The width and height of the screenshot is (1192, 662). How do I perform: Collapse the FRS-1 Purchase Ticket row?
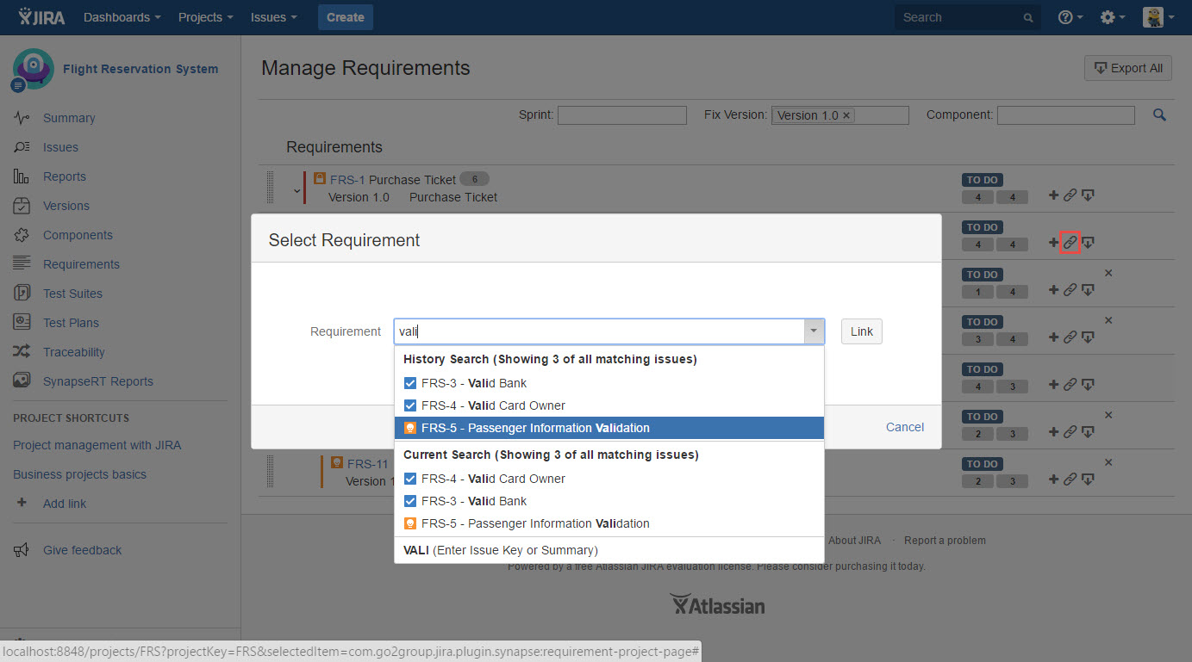(296, 191)
